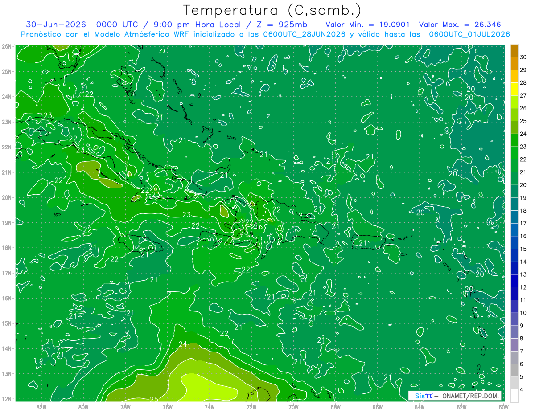The image size is (535, 413).
Task: Click the latitude axis label '22N'
Action: pos(7,147)
